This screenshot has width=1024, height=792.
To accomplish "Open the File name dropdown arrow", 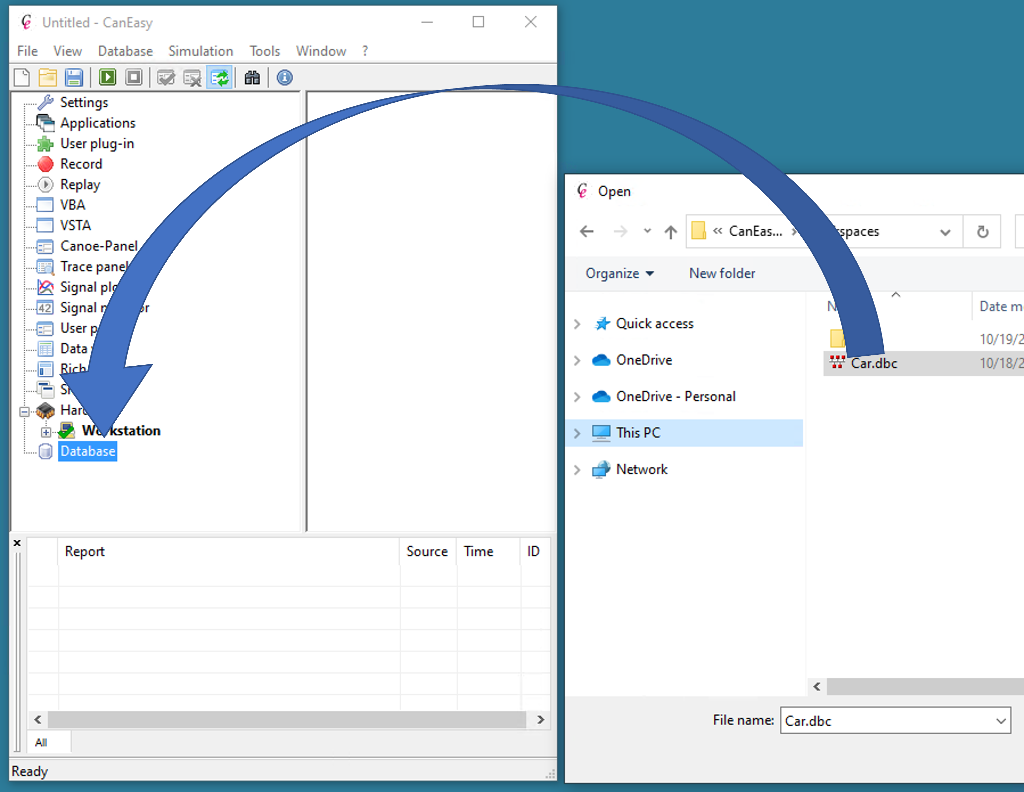I will point(1001,721).
